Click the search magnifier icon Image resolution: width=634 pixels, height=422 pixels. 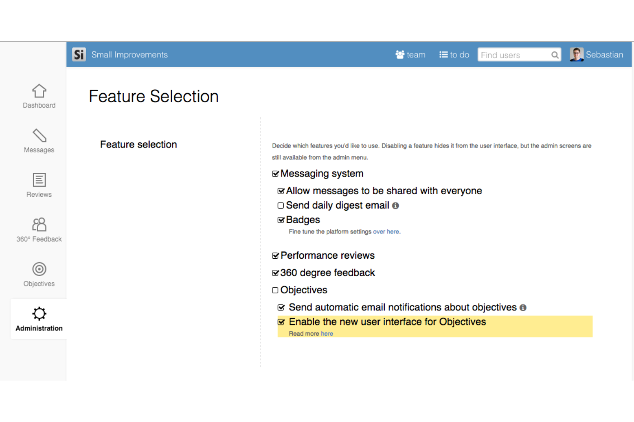554,54
